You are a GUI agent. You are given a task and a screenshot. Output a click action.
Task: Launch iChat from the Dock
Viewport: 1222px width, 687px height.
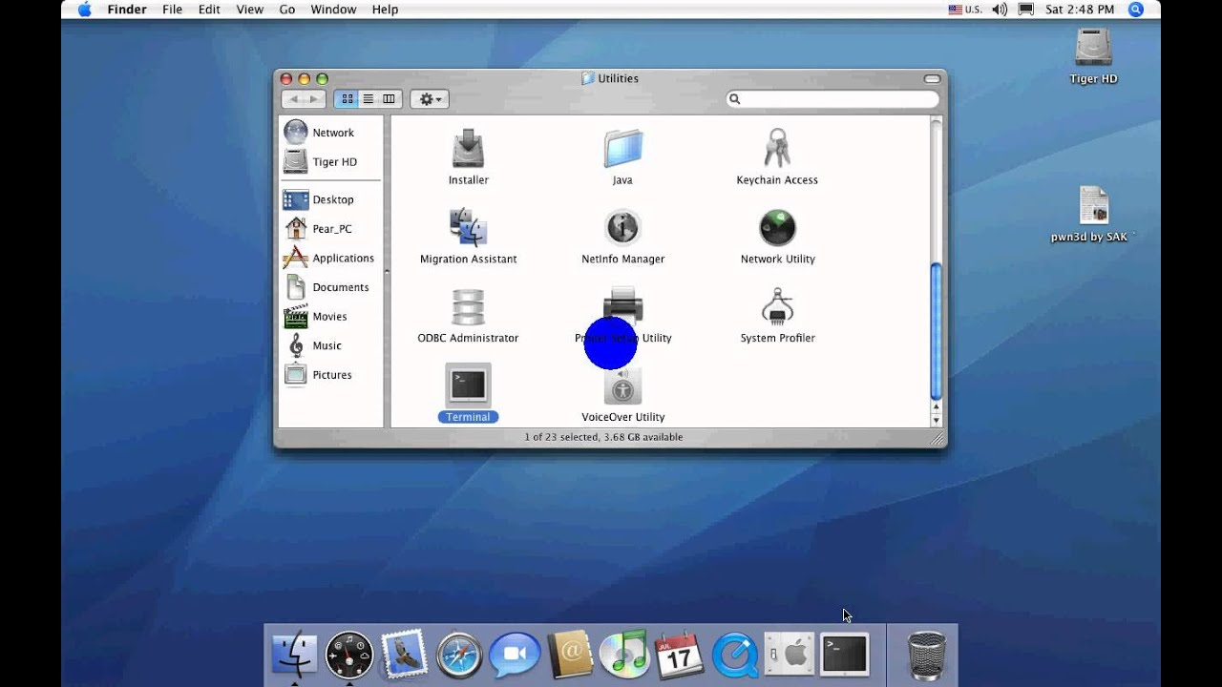click(515, 656)
